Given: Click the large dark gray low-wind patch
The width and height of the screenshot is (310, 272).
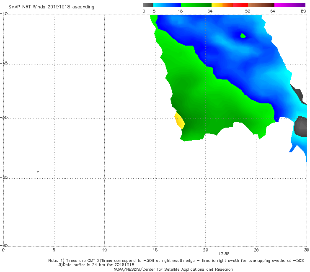Looking at the screenshot, I should coord(301,126).
